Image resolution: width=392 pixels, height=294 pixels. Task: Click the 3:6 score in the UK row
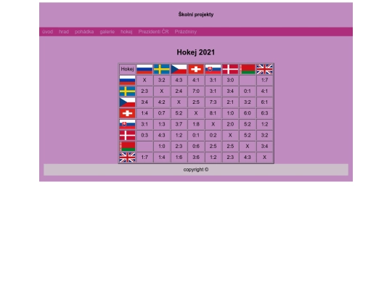[196, 158]
